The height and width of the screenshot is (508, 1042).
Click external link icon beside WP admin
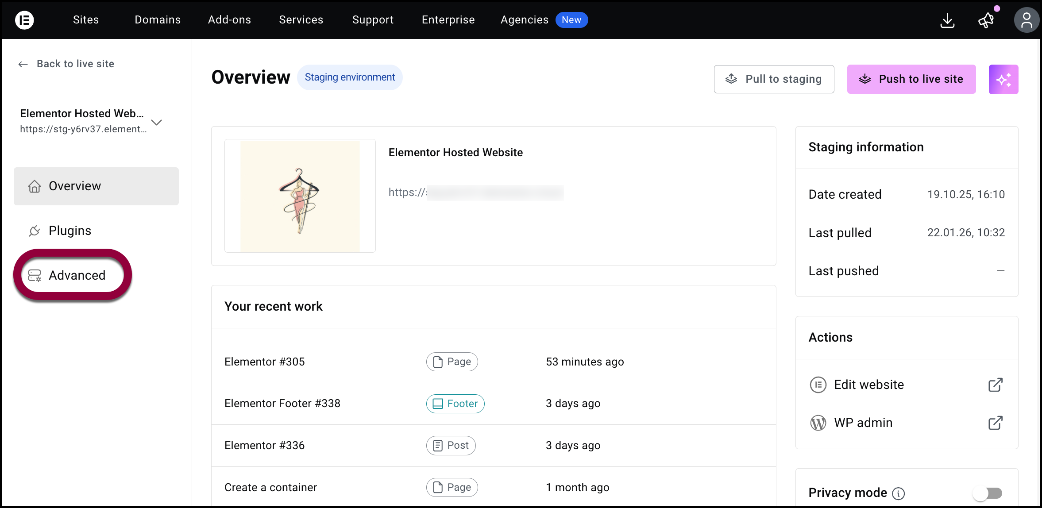point(995,423)
